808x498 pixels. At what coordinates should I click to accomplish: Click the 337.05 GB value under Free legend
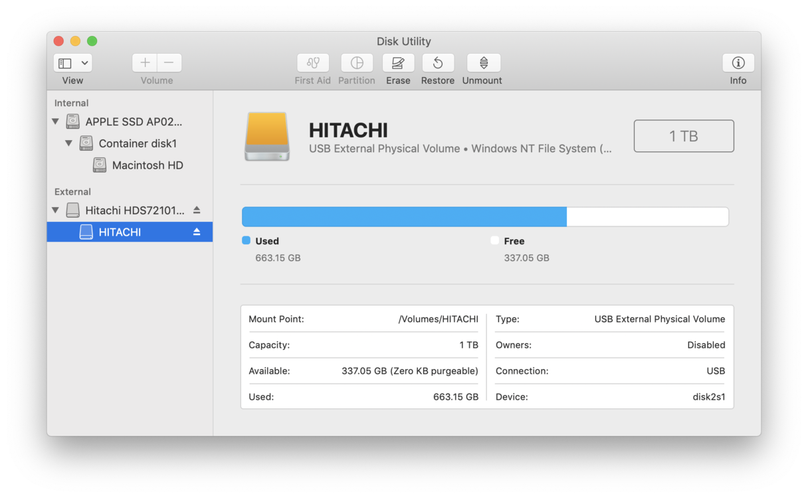pos(526,258)
